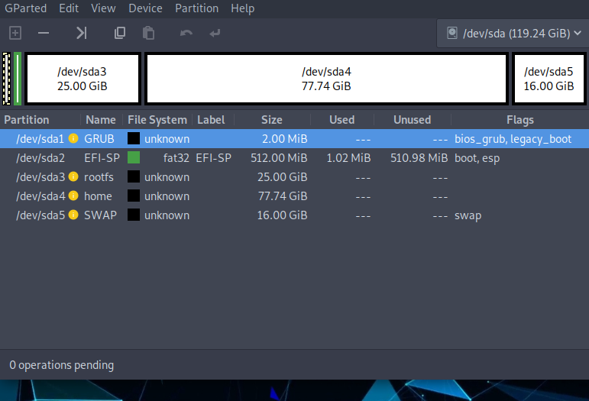Click the Flags column header
589x401 pixels.
520,120
